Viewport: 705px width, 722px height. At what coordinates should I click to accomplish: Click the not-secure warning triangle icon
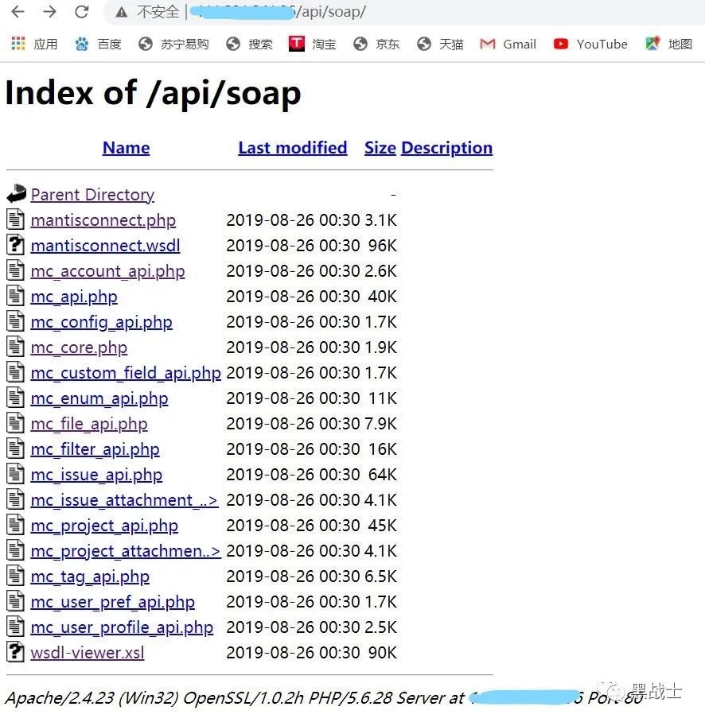[122, 12]
